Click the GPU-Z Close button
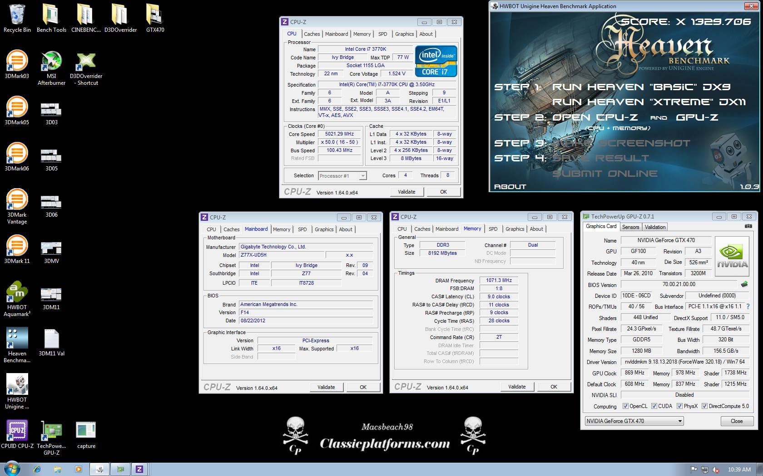Screen dimensions: 763x476 (737, 421)
